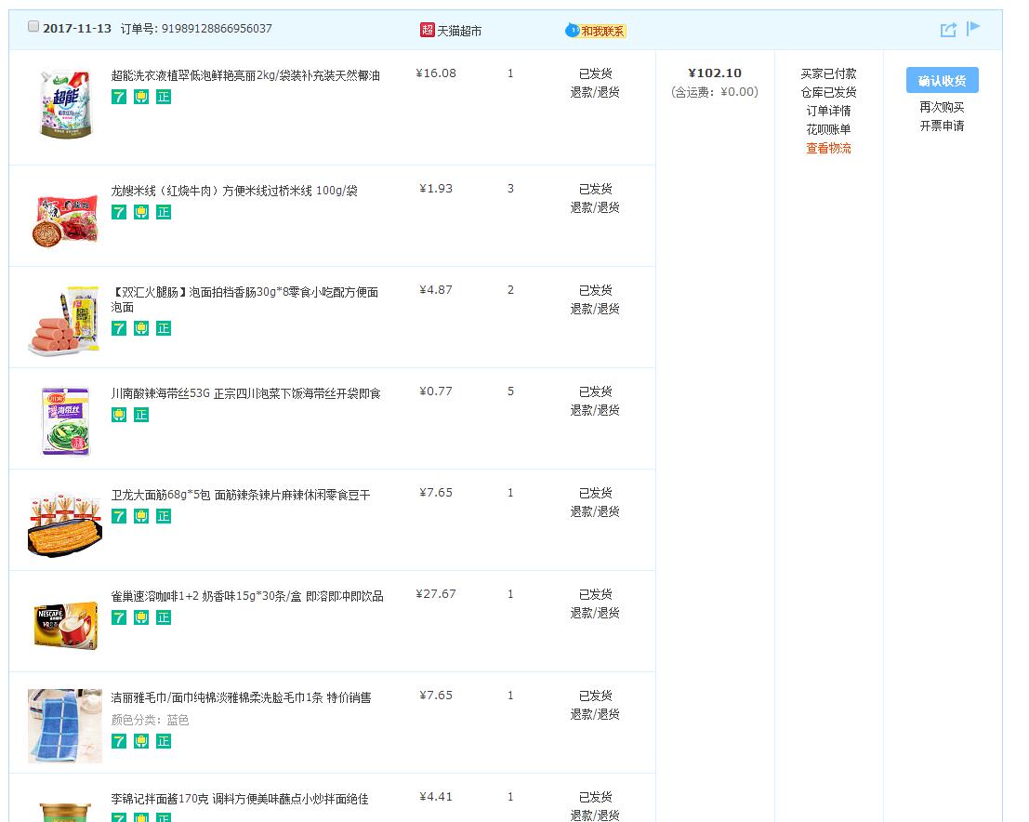Click the 和我联系 chat icon
The height and width of the screenshot is (822, 1029).
(572, 31)
